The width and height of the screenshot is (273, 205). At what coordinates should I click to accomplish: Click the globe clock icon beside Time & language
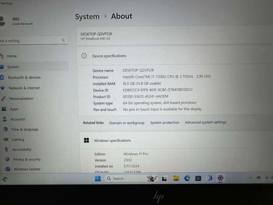tap(5, 129)
